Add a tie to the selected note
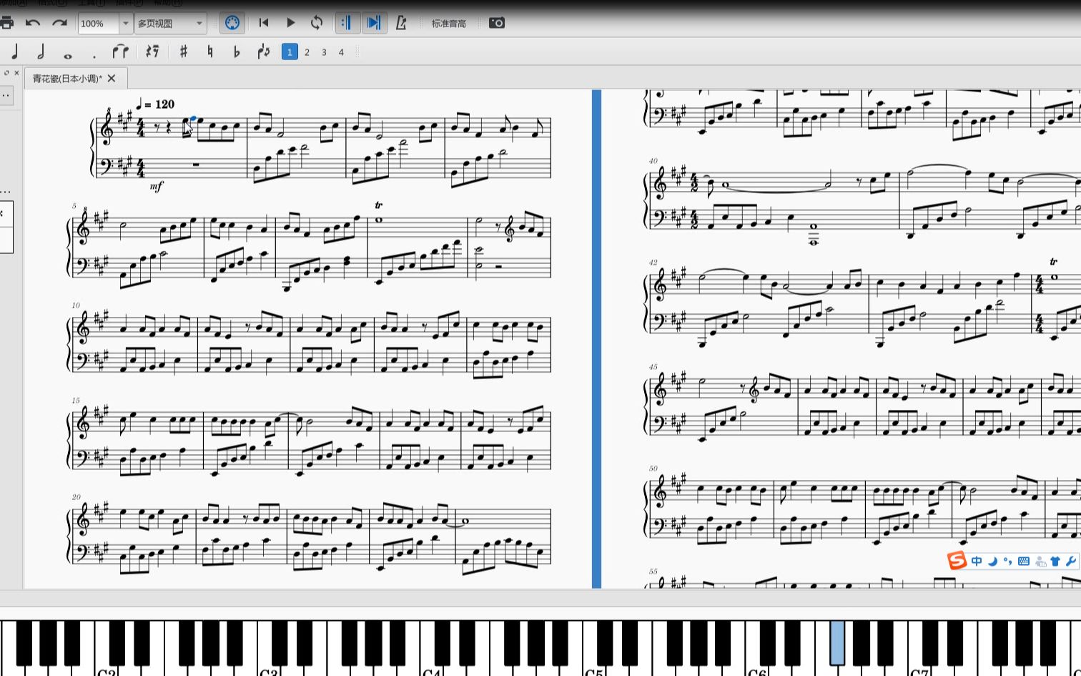Screen dimensions: 1081x676 (x=121, y=52)
